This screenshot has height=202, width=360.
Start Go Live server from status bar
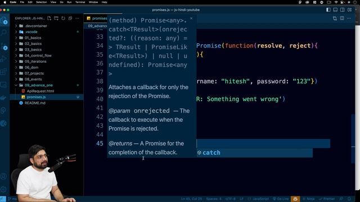coord(281,199)
